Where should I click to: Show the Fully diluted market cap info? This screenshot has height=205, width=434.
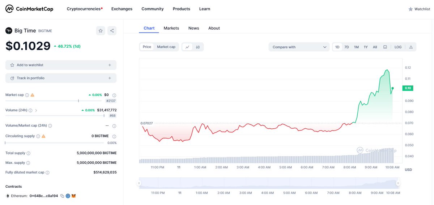coord(47,173)
